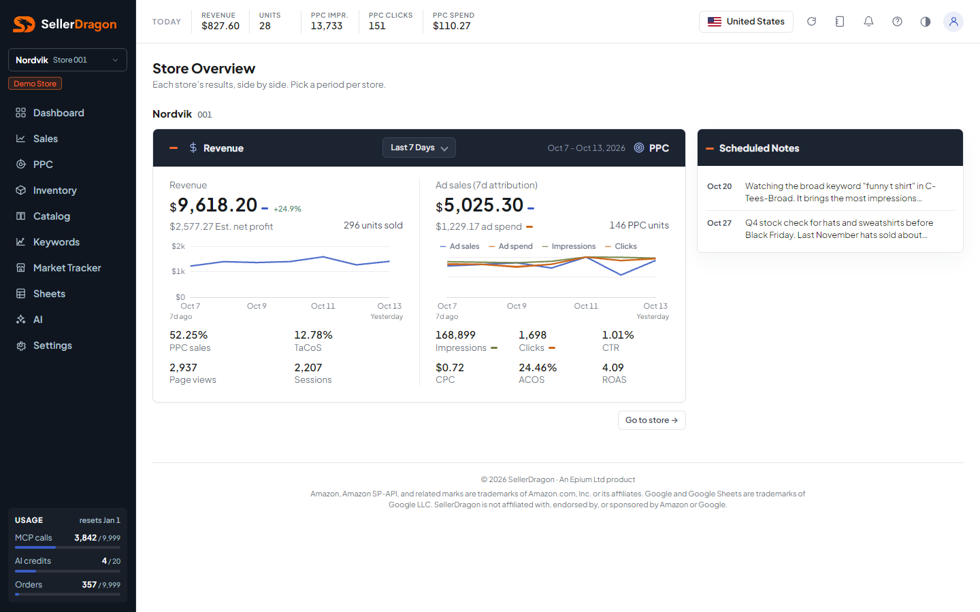This screenshot has height=612, width=980.
Task: Click the Sales chart icon
Action: (21, 139)
